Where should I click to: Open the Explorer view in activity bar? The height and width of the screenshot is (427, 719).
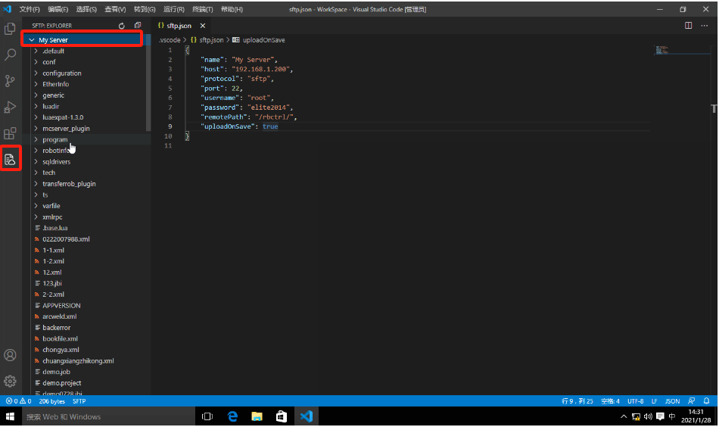point(11,29)
